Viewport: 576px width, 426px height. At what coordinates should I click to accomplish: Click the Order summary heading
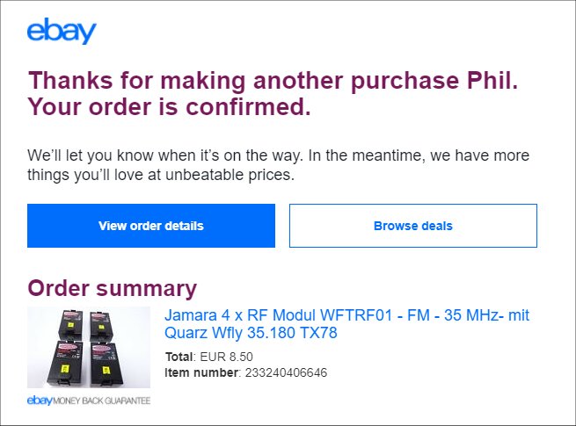[113, 288]
